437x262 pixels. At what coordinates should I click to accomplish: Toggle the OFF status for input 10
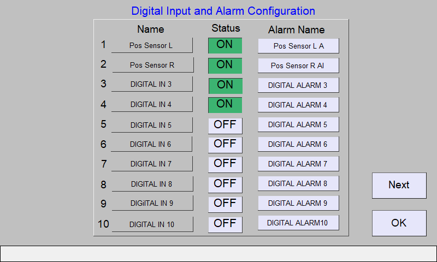pos(225,225)
